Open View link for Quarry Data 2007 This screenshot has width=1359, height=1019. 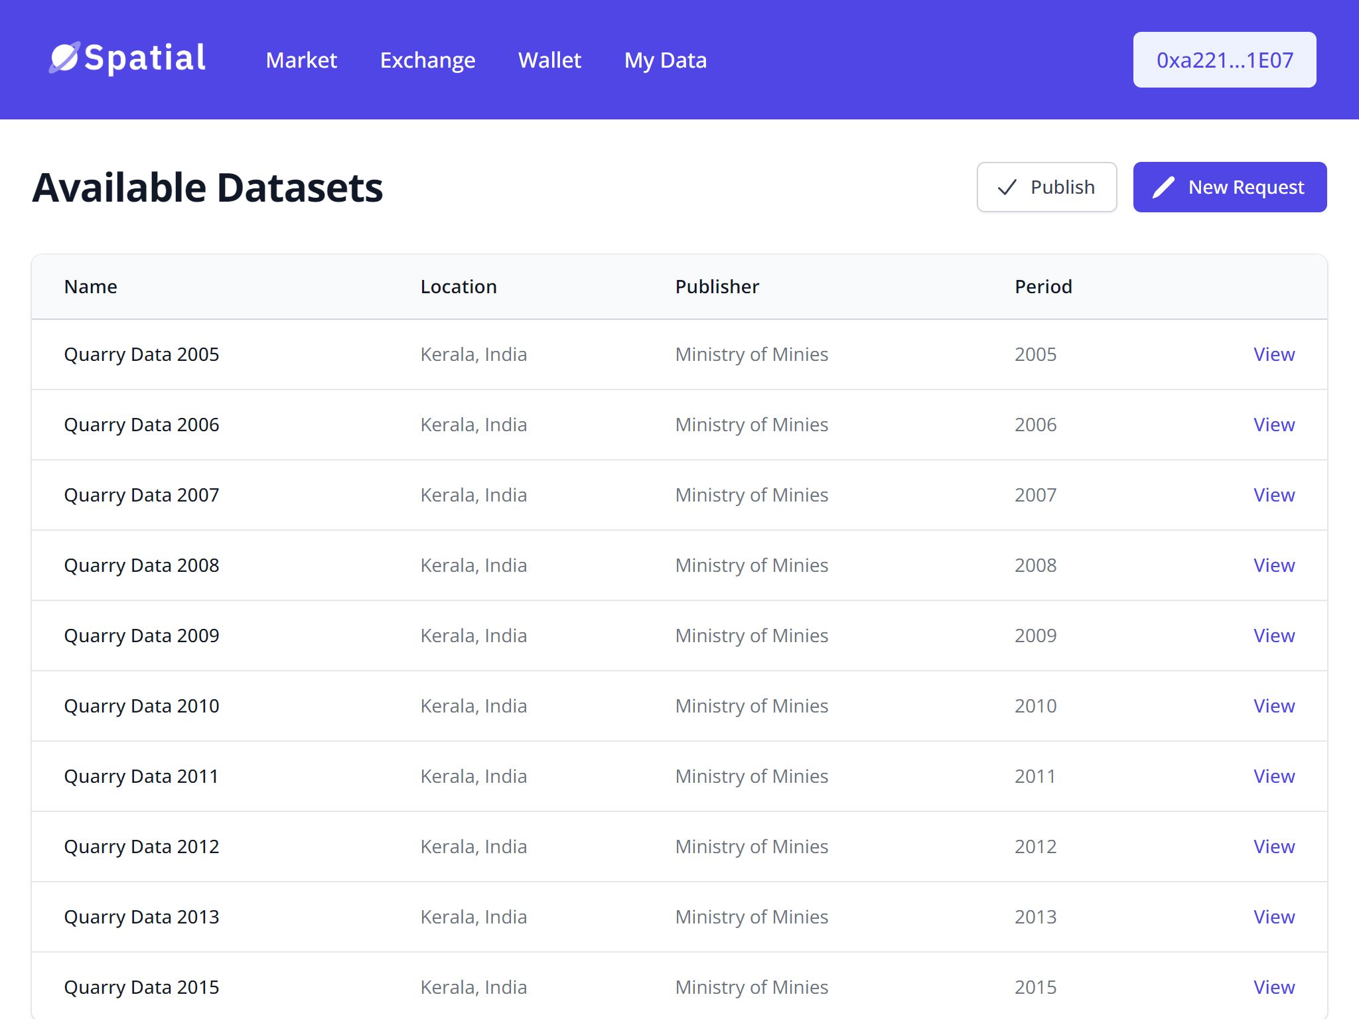1273,495
